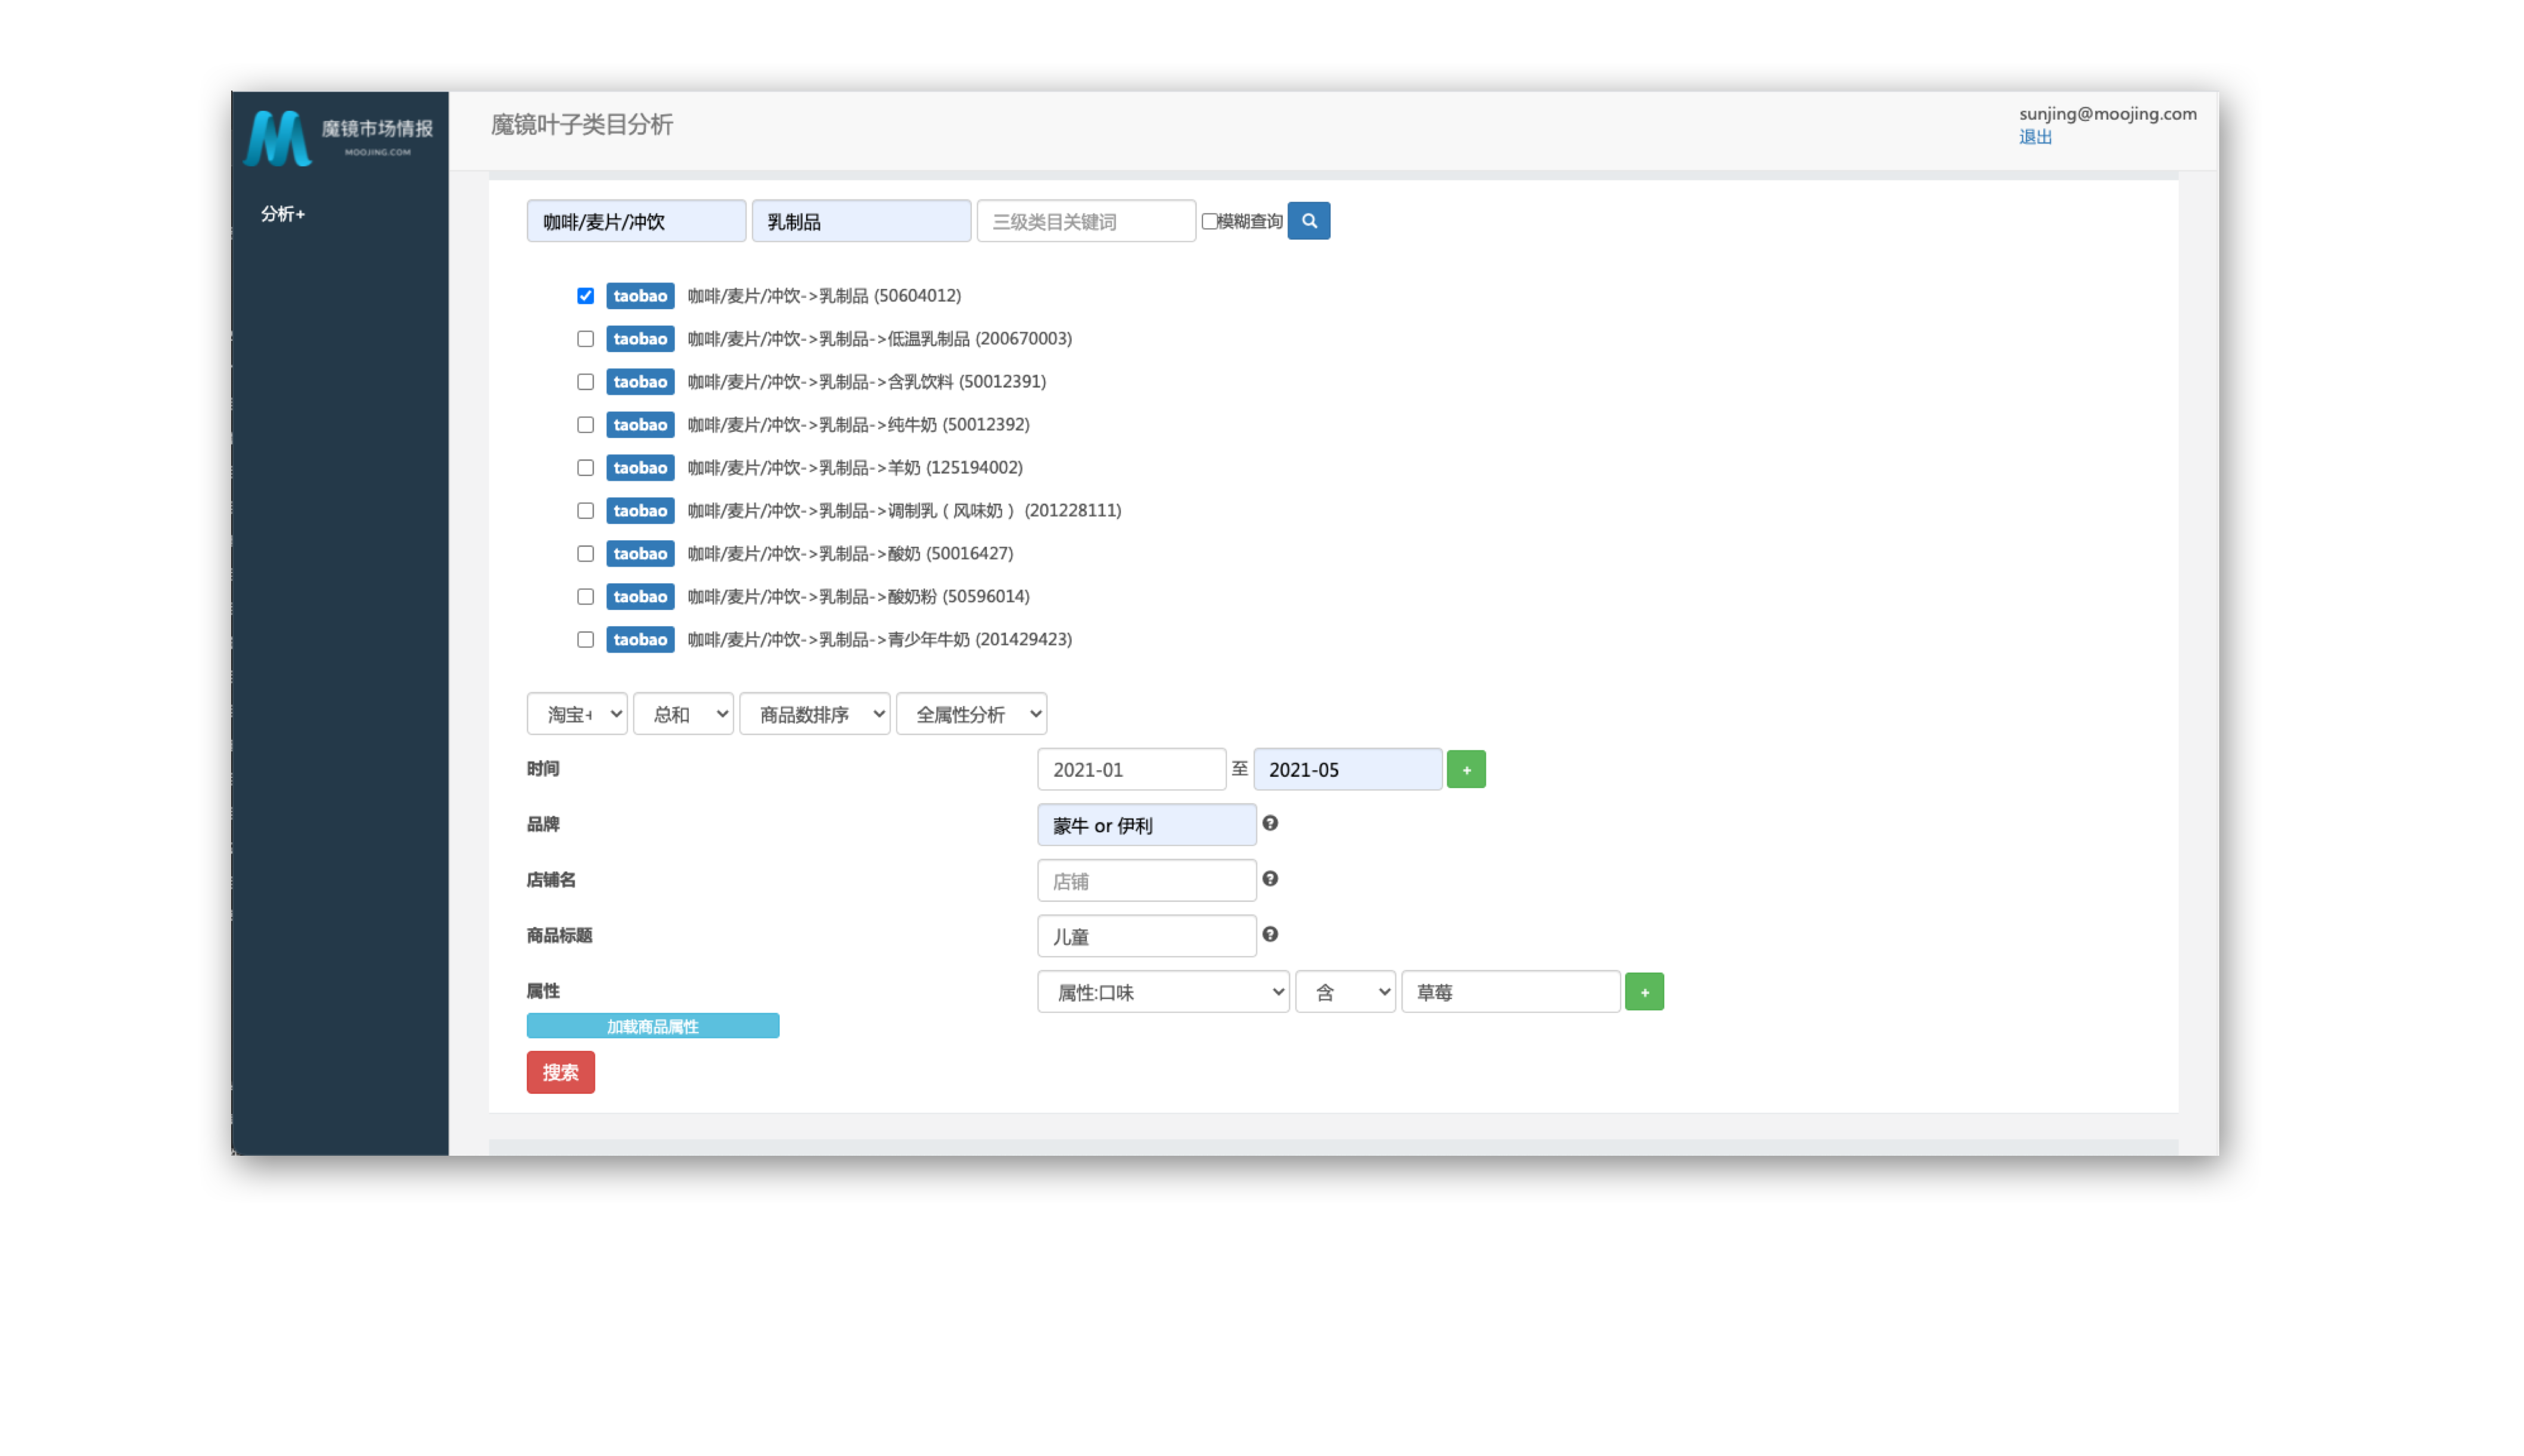Click the help icon beside shop name field
This screenshot has width=2524, height=1456.
coord(1269,879)
